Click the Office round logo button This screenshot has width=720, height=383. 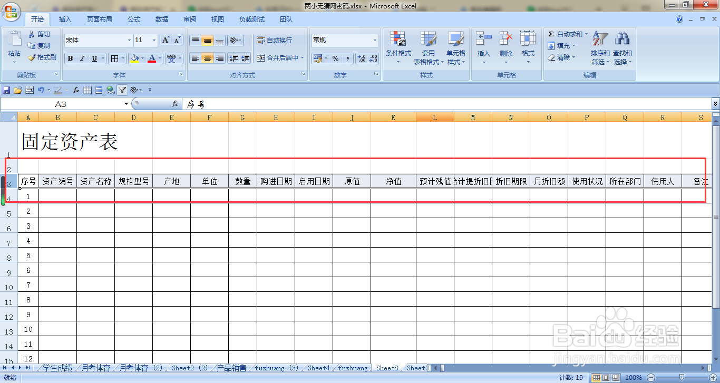[11, 11]
